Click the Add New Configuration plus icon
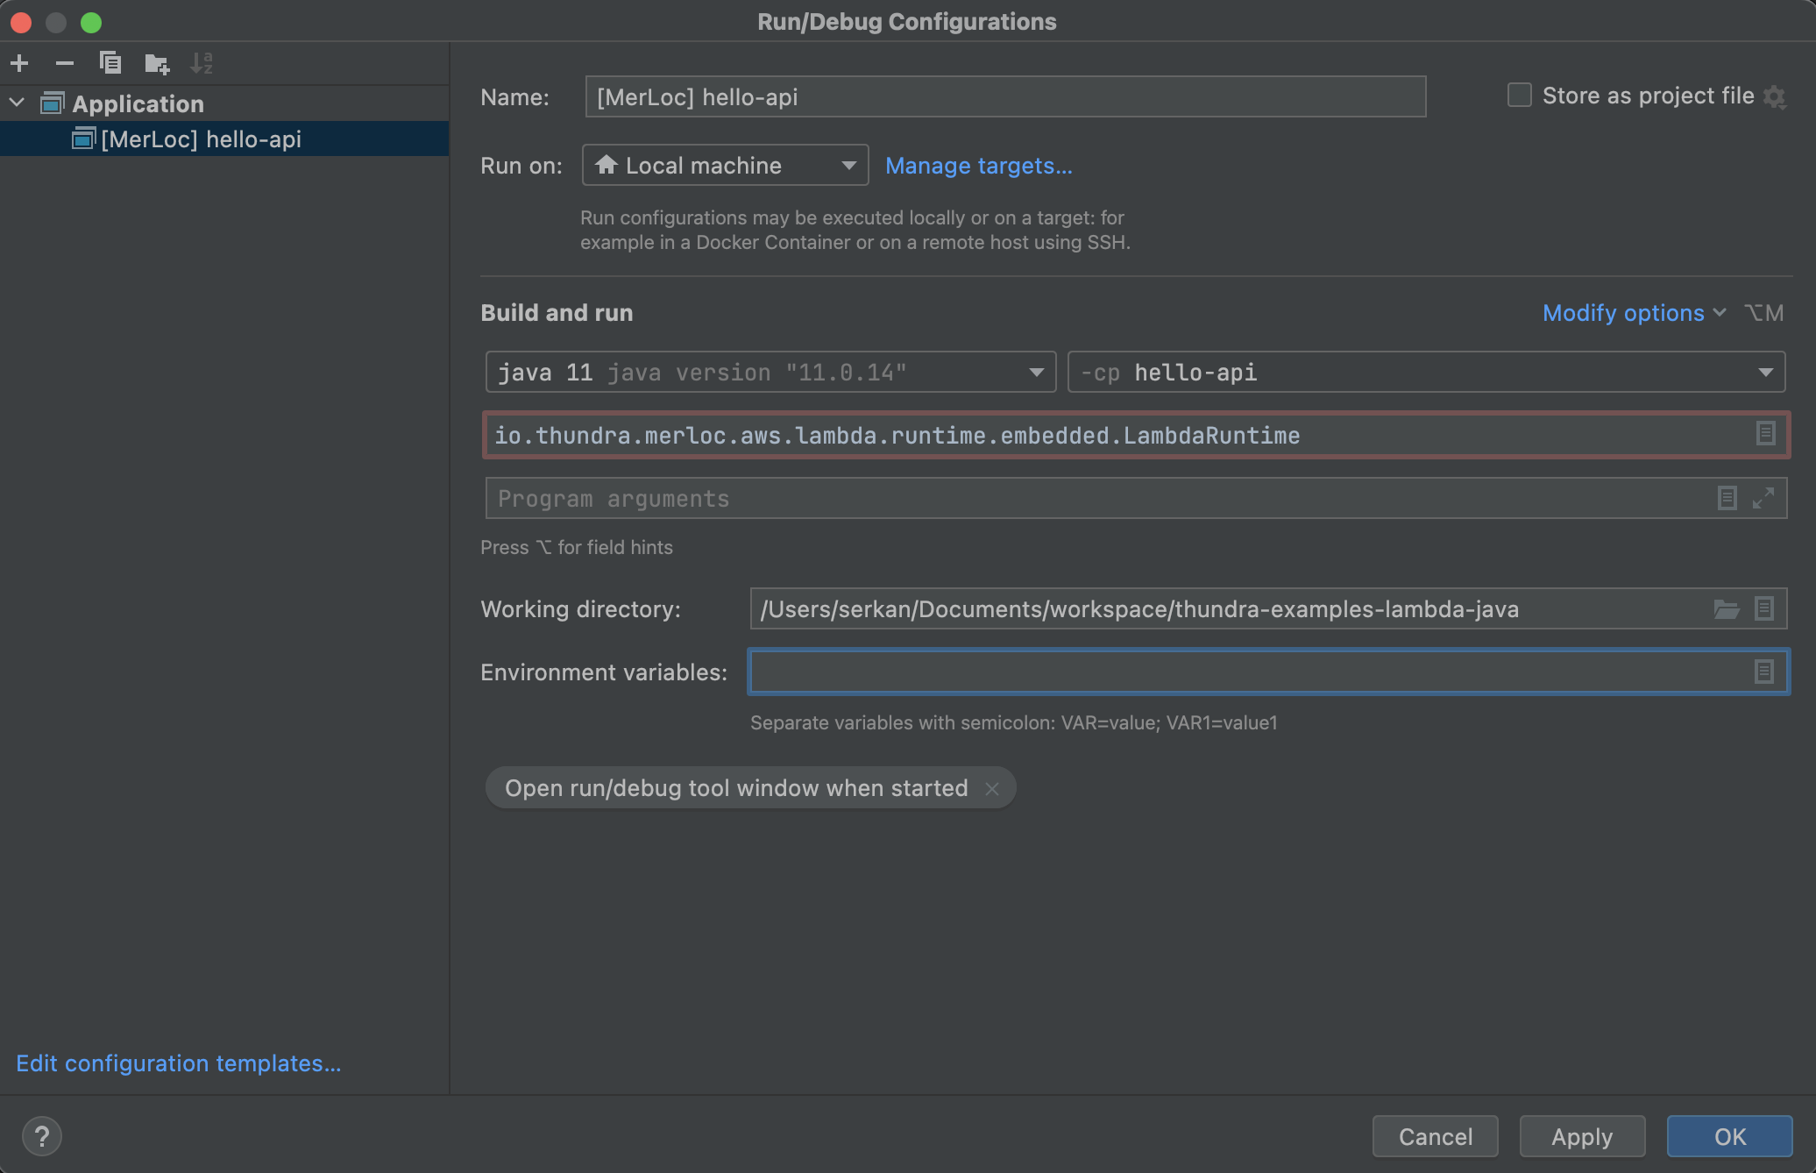Viewport: 1816px width, 1173px height. [19, 63]
